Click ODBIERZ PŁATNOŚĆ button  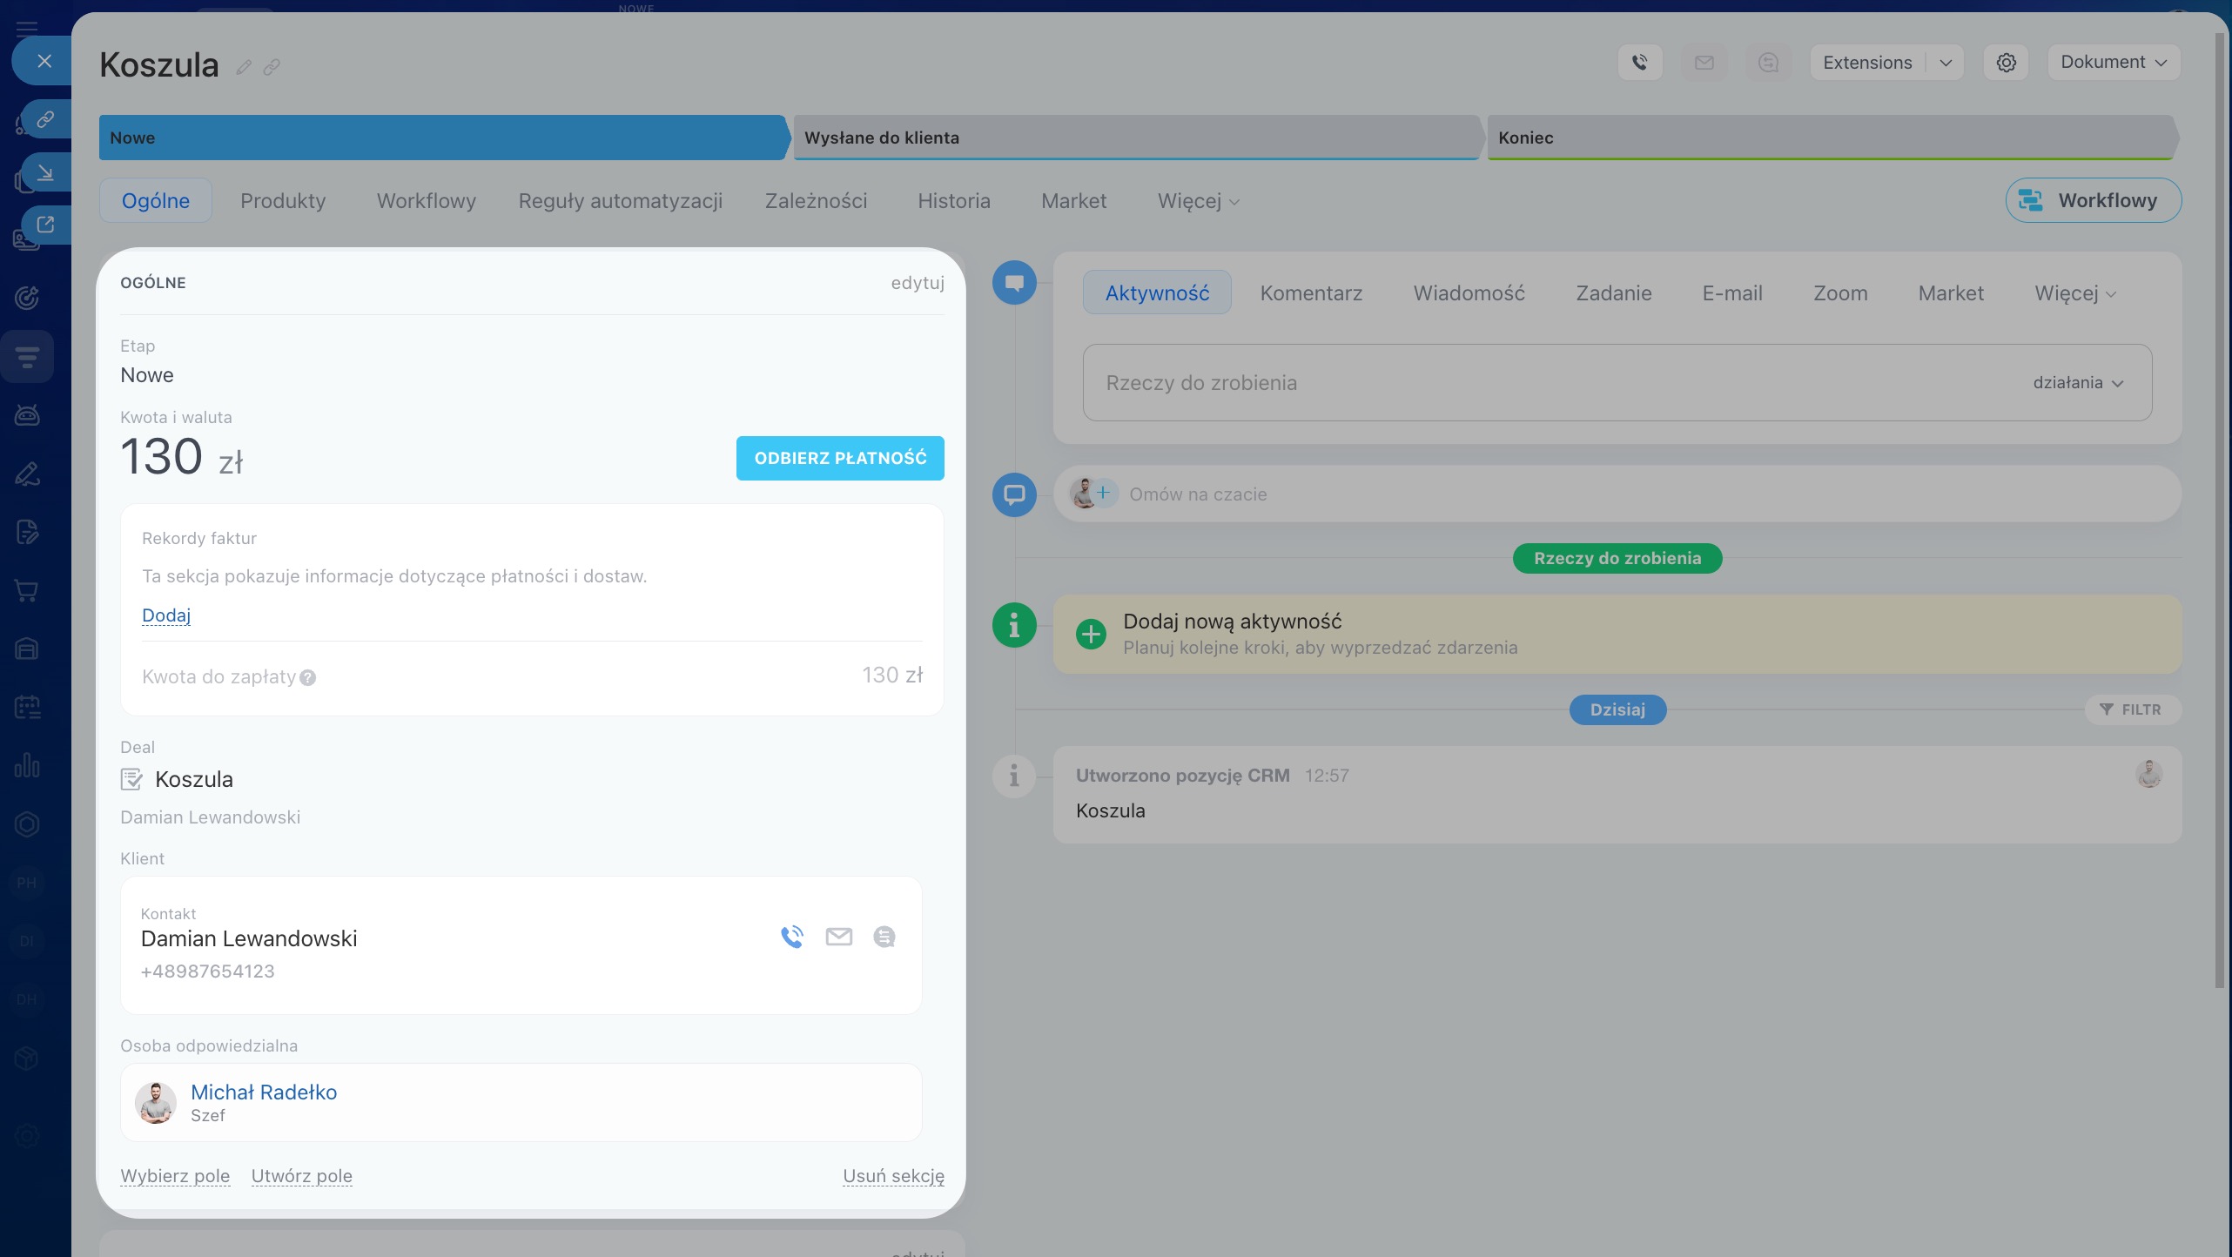click(839, 458)
